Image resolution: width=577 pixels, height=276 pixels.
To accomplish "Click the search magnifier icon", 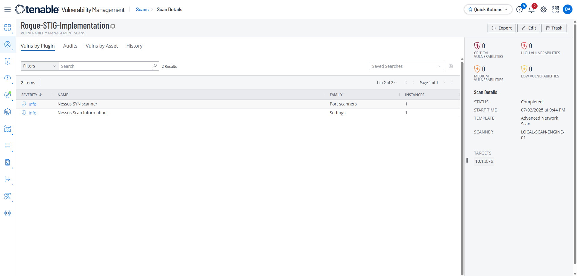I will pos(154,66).
